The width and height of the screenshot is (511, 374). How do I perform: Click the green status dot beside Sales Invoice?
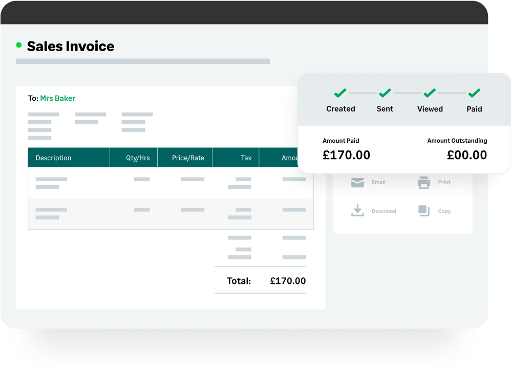tap(19, 45)
